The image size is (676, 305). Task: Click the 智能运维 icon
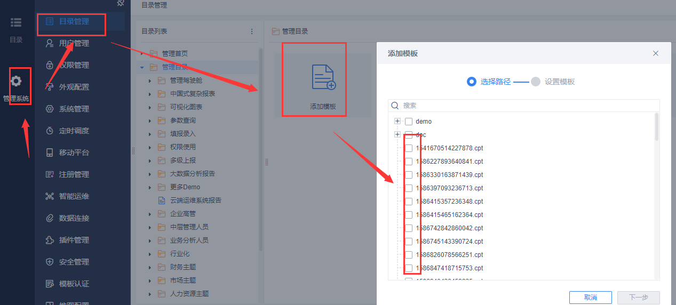point(50,196)
